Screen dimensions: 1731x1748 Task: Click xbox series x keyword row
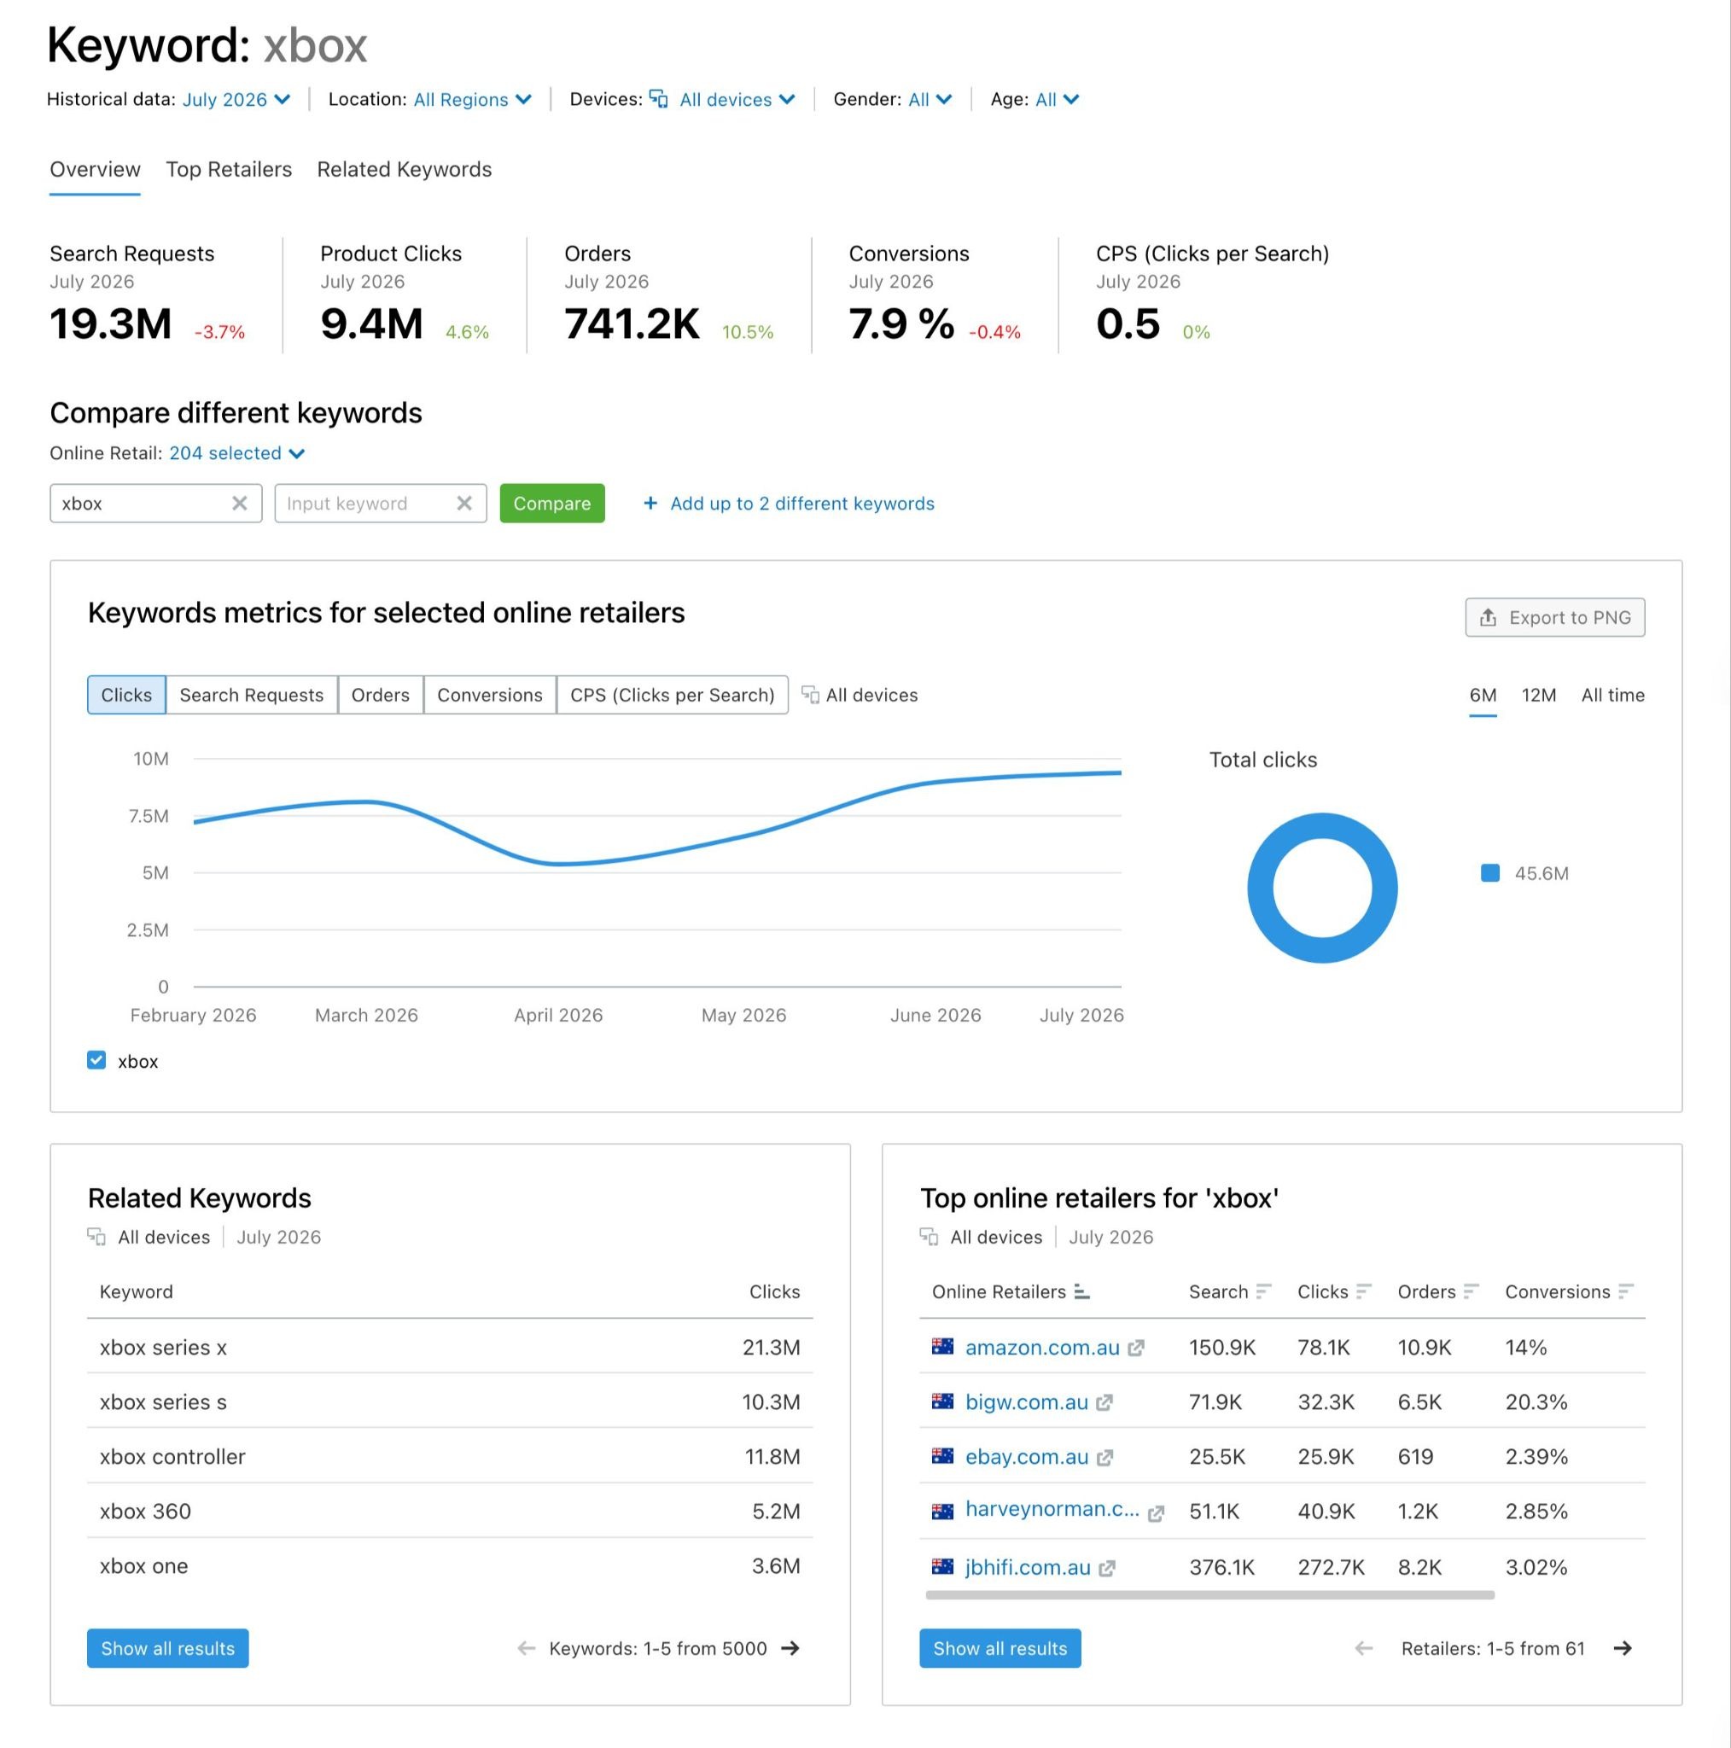click(x=450, y=1347)
